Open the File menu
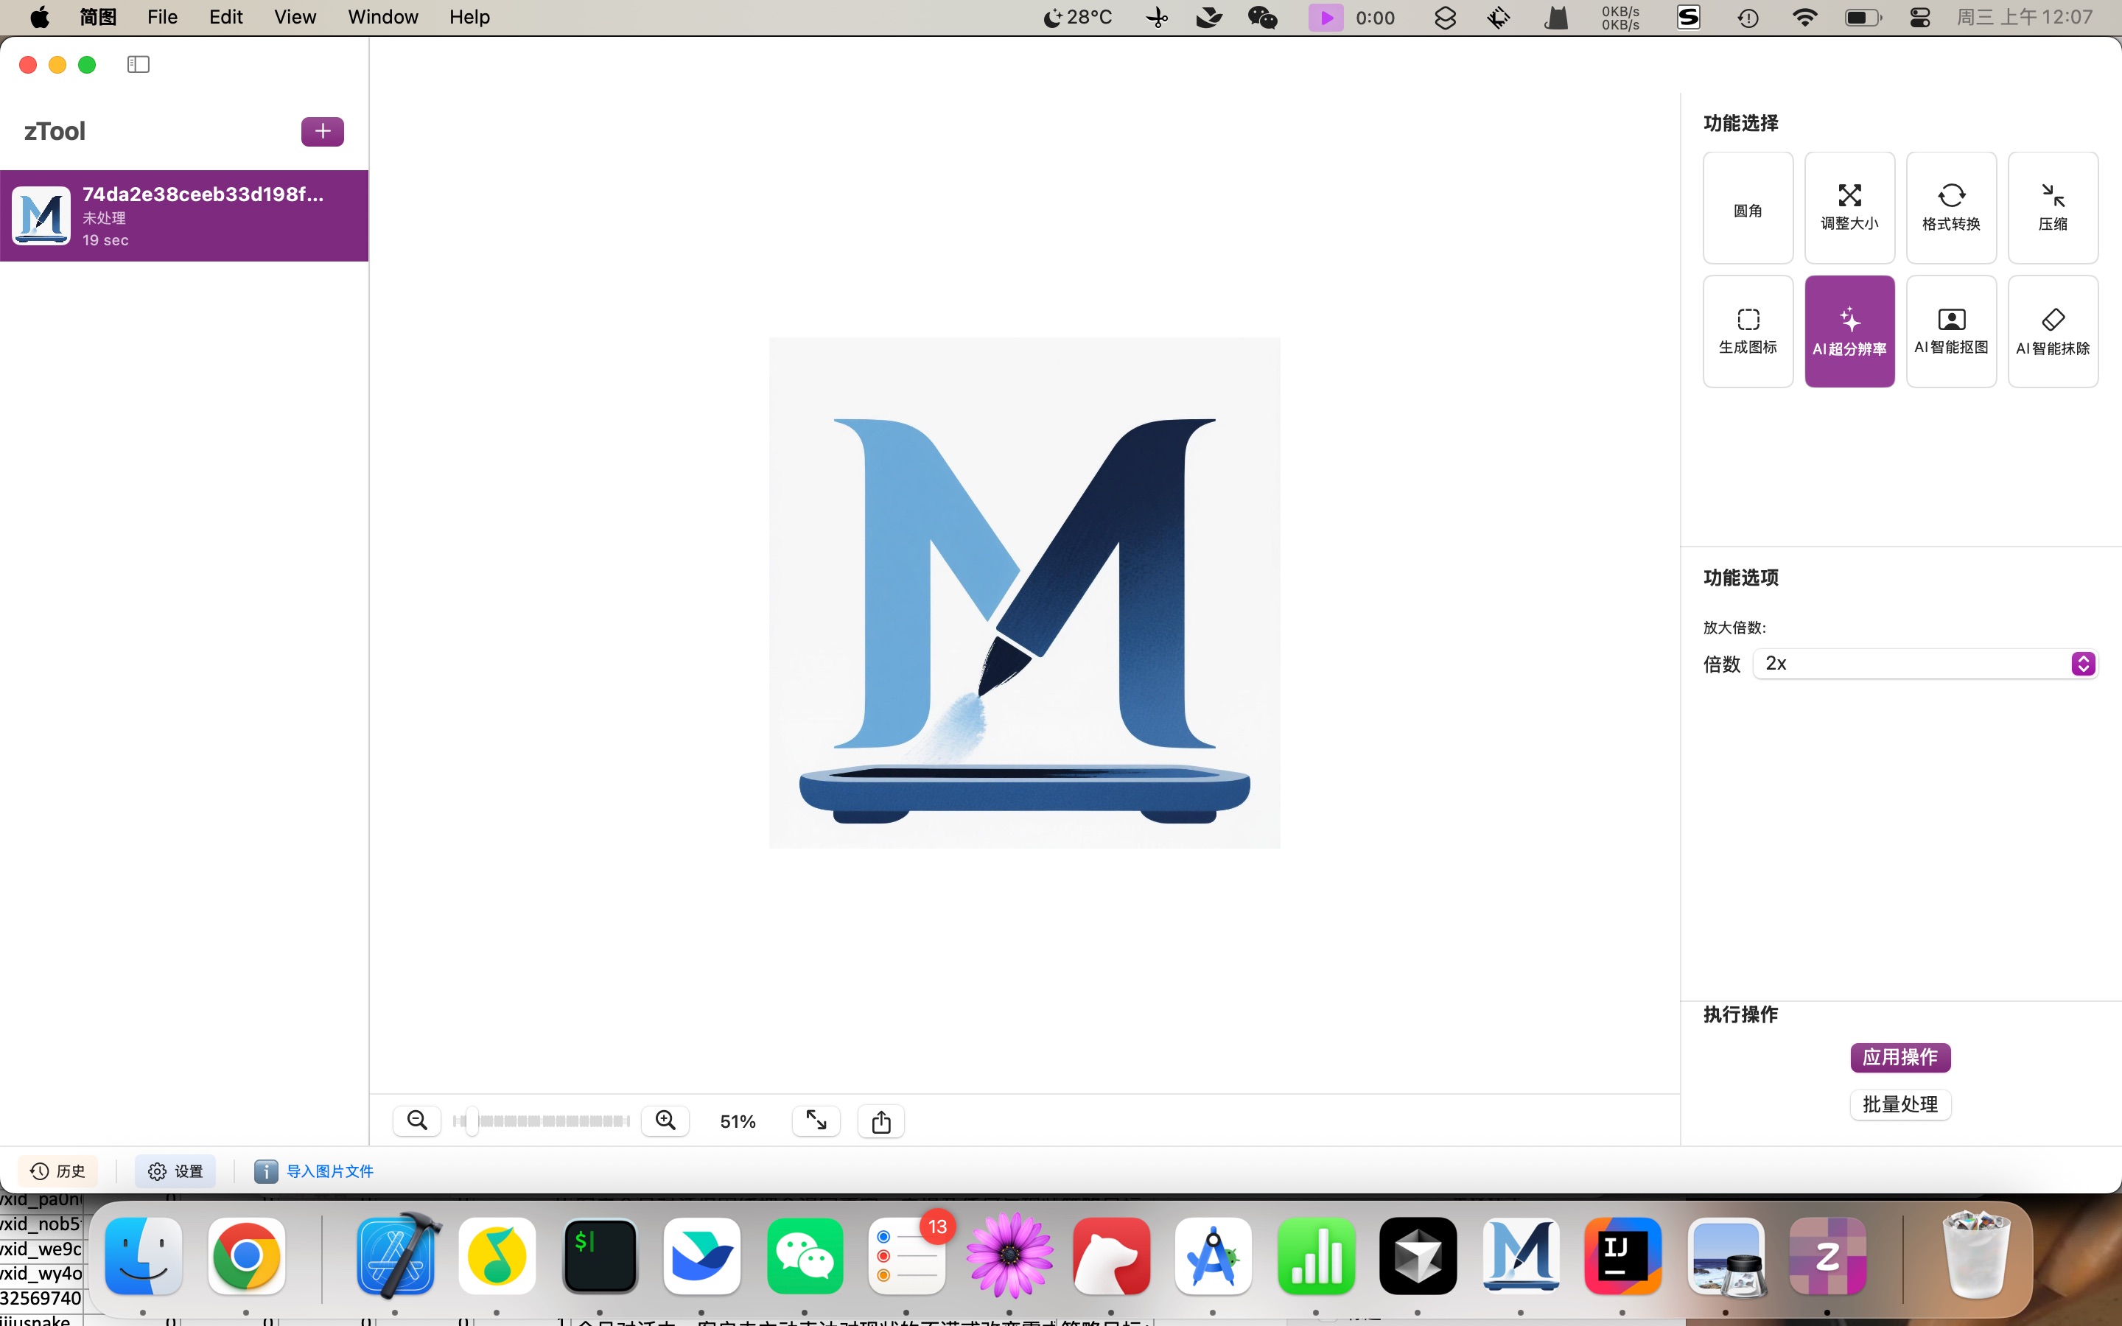Viewport: 2122px width, 1326px height. pyautogui.click(x=162, y=18)
